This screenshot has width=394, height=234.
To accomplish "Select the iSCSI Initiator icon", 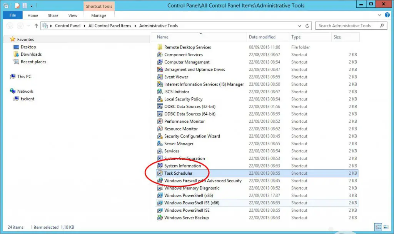I will pyautogui.click(x=160, y=92).
